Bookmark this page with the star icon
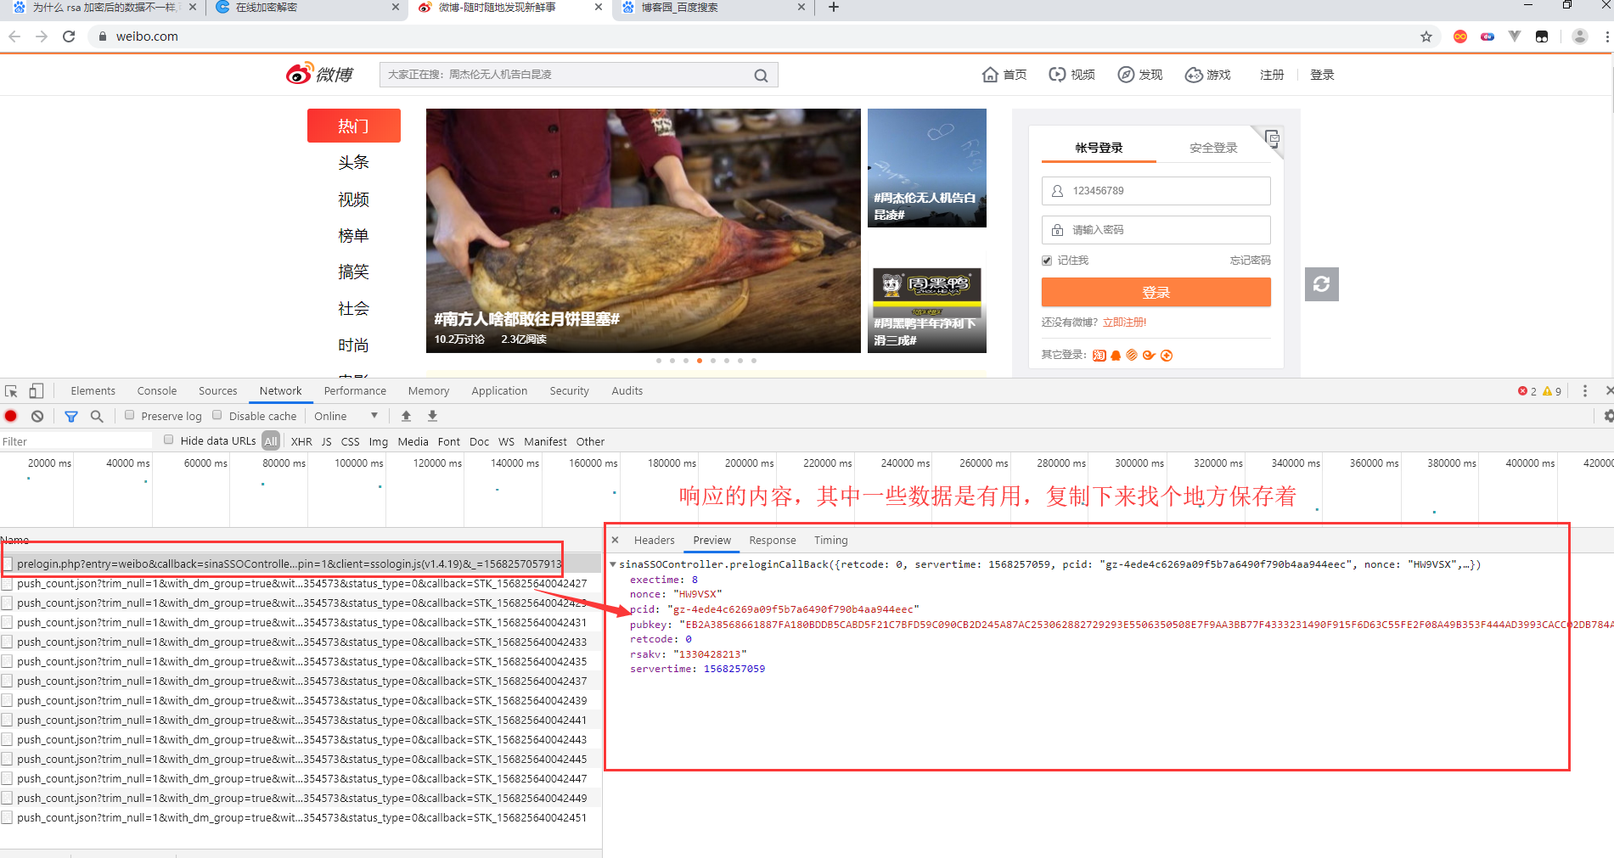The width and height of the screenshot is (1614, 858). pos(1426,36)
